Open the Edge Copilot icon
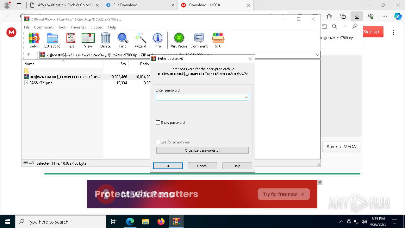The width and height of the screenshot is (405, 228). coord(398,16)
